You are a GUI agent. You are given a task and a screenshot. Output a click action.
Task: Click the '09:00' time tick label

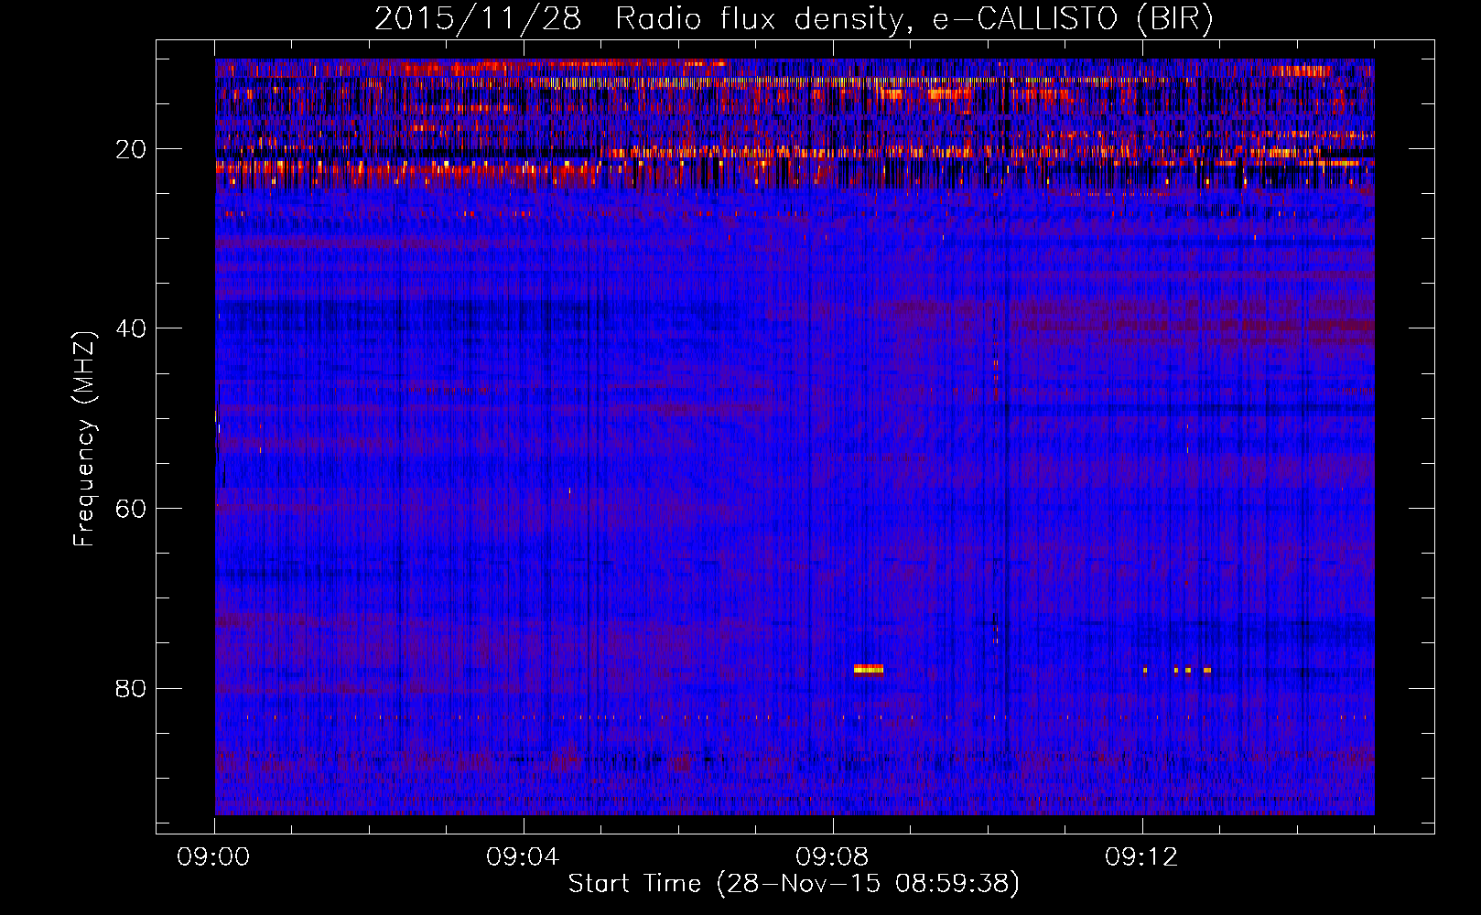tap(213, 857)
